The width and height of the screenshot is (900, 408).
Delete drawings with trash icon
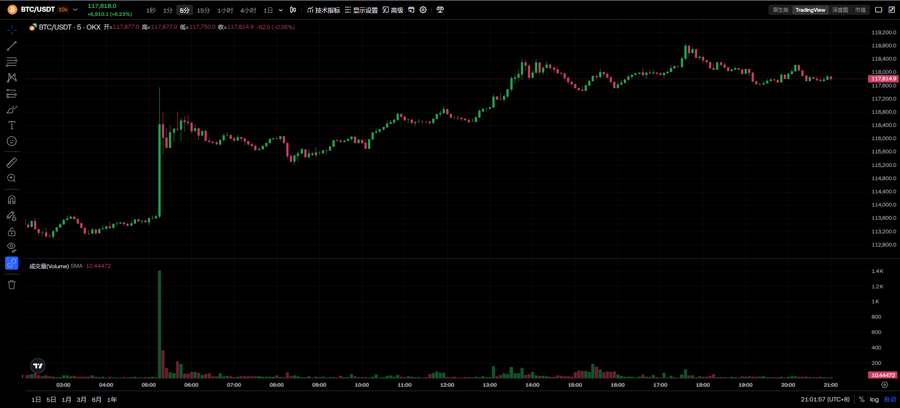(x=12, y=285)
